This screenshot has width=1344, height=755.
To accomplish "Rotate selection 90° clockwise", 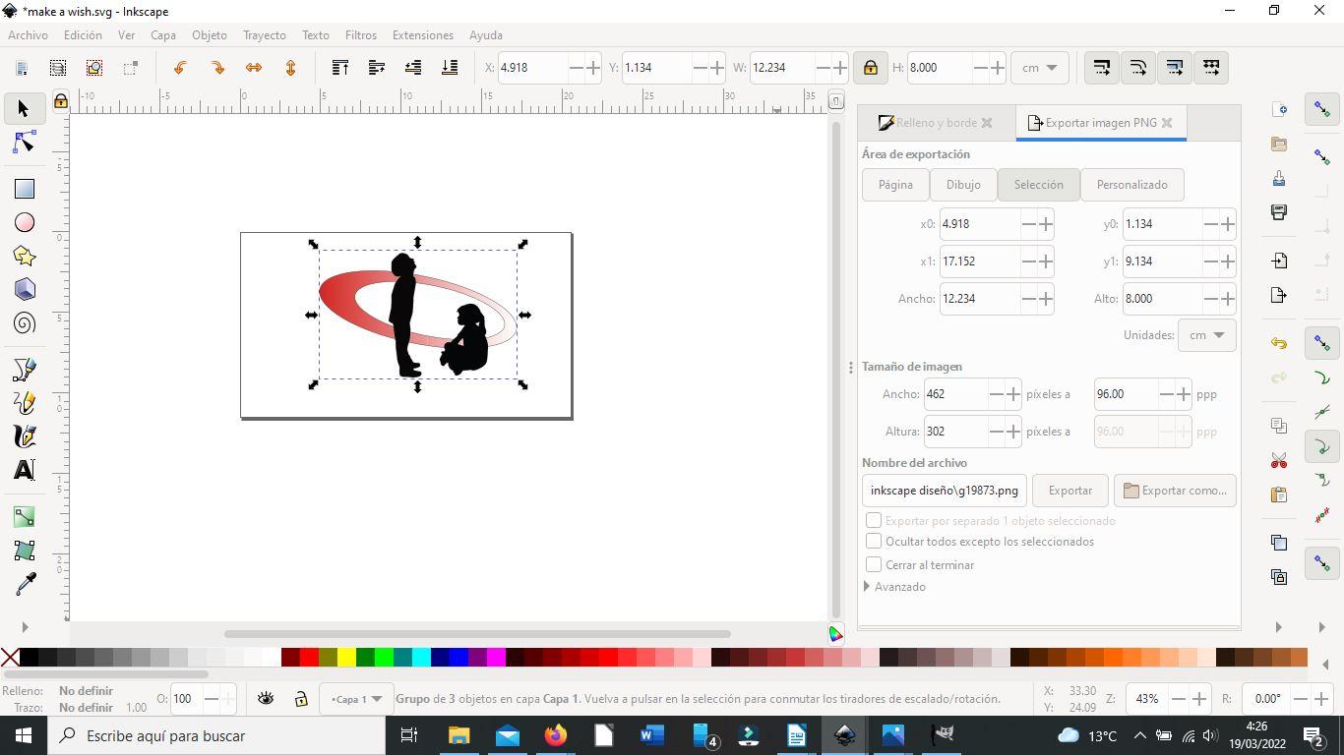I will (217, 68).
